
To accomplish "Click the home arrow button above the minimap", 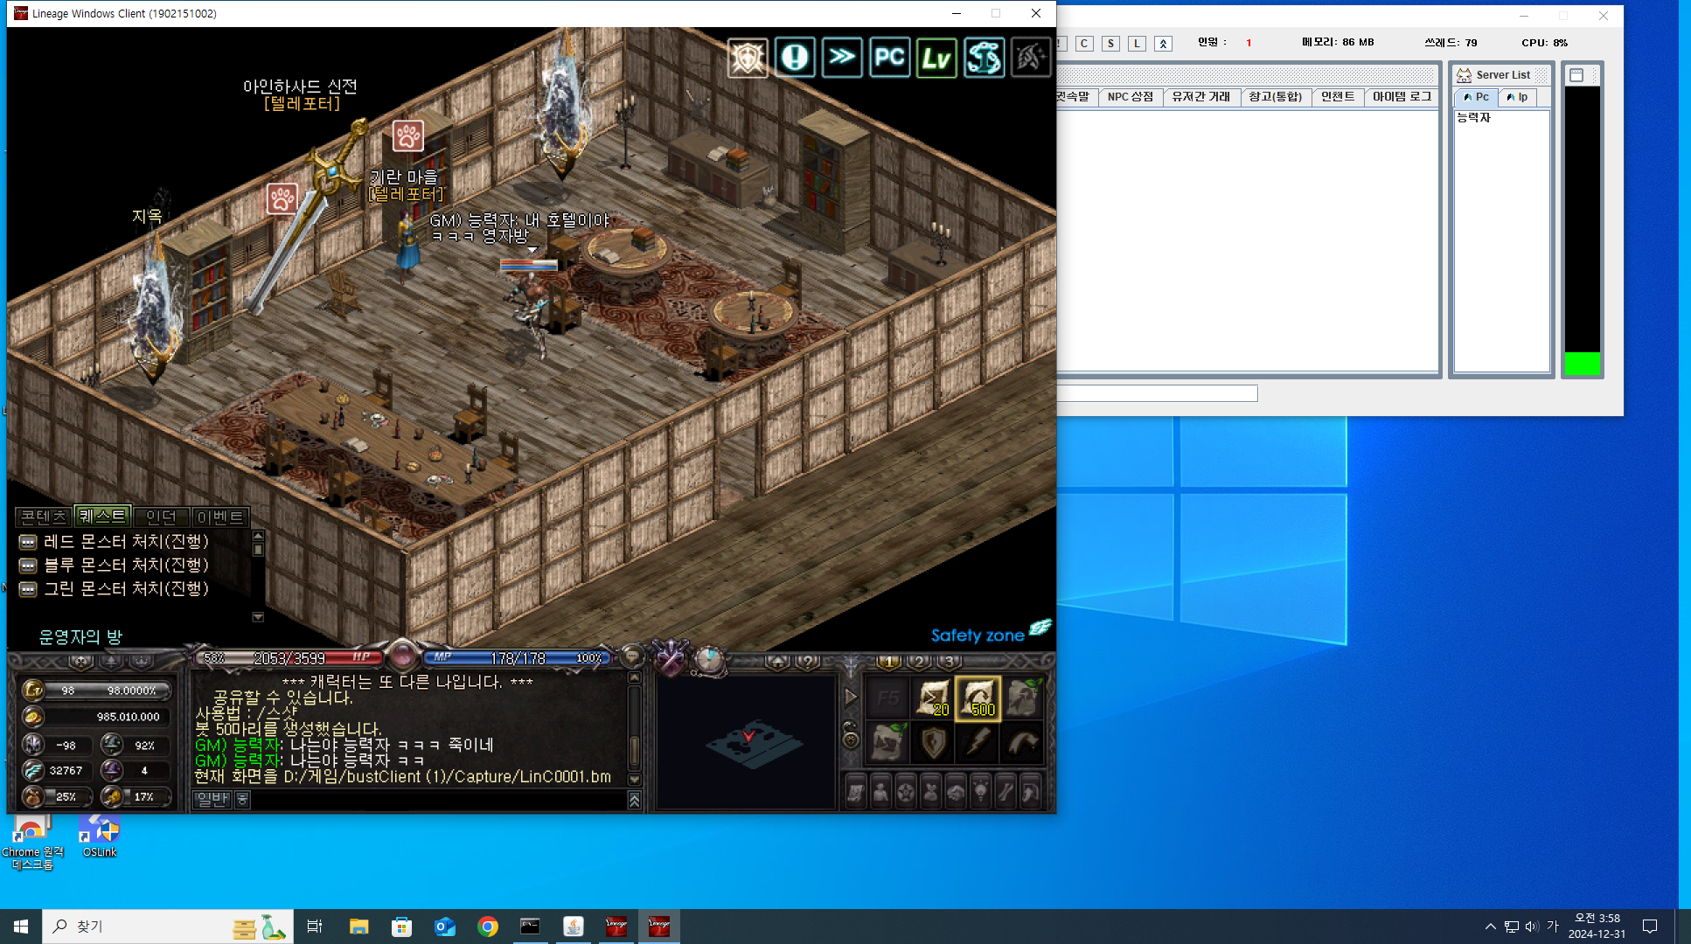I will [778, 663].
